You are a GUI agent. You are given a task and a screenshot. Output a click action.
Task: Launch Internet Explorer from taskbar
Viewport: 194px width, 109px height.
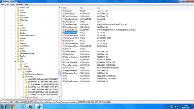coord(22,106)
